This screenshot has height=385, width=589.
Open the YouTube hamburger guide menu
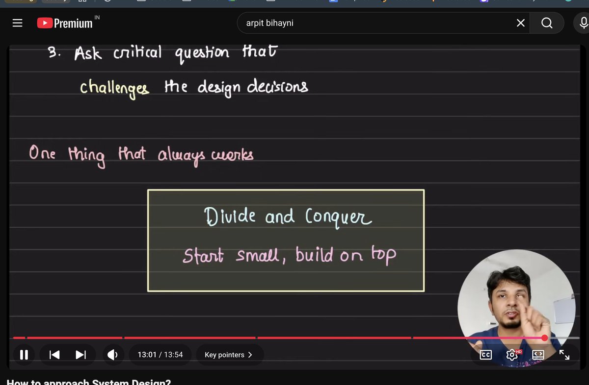(x=18, y=23)
